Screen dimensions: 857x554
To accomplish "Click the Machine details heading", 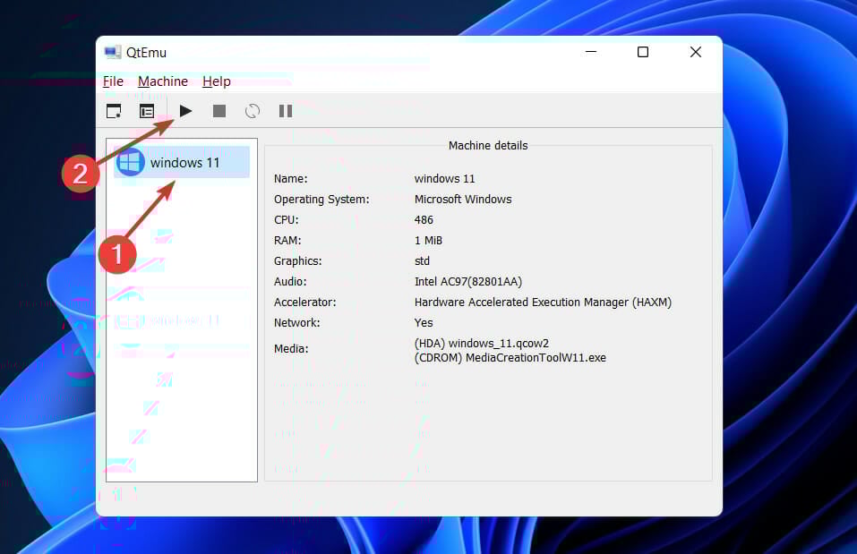I will tap(487, 145).
